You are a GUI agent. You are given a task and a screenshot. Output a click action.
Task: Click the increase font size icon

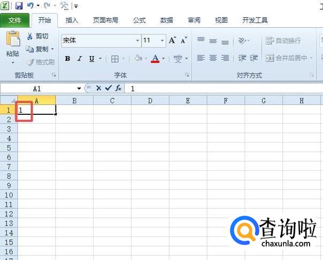pos(172,40)
